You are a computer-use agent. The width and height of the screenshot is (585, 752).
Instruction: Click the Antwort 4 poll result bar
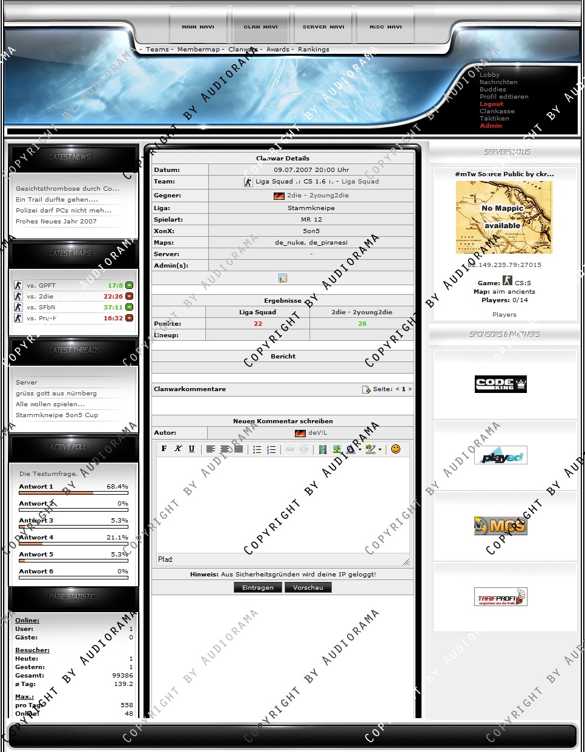pos(73,544)
